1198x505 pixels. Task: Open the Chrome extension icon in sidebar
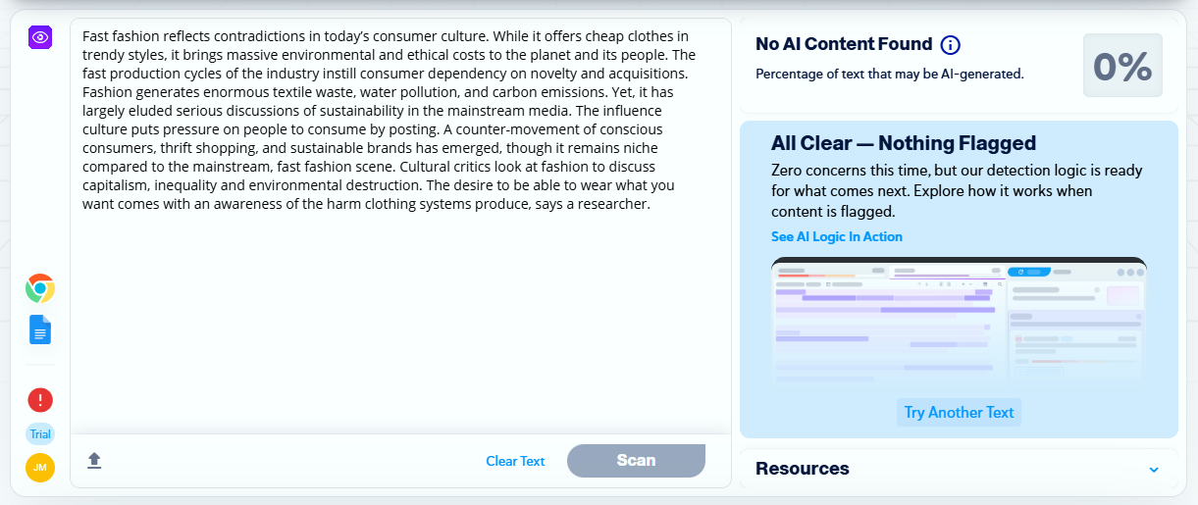[40, 288]
